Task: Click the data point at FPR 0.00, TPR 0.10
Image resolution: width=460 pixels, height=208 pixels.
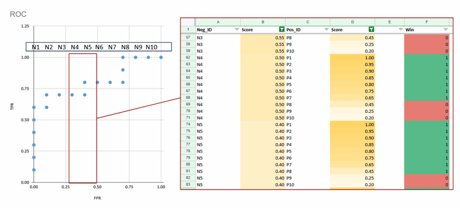Action: [x=34, y=170]
